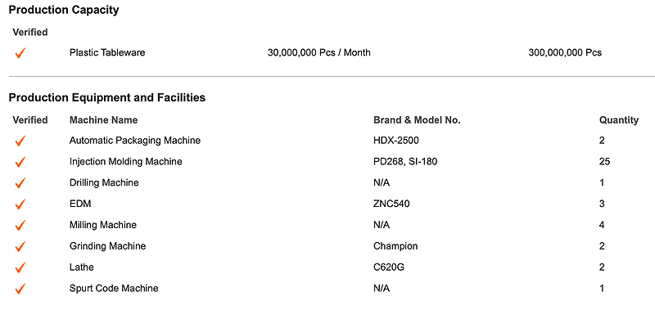The width and height of the screenshot is (655, 310).
Task: Click the PD268, SI-180 model entry
Action: click(405, 161)
